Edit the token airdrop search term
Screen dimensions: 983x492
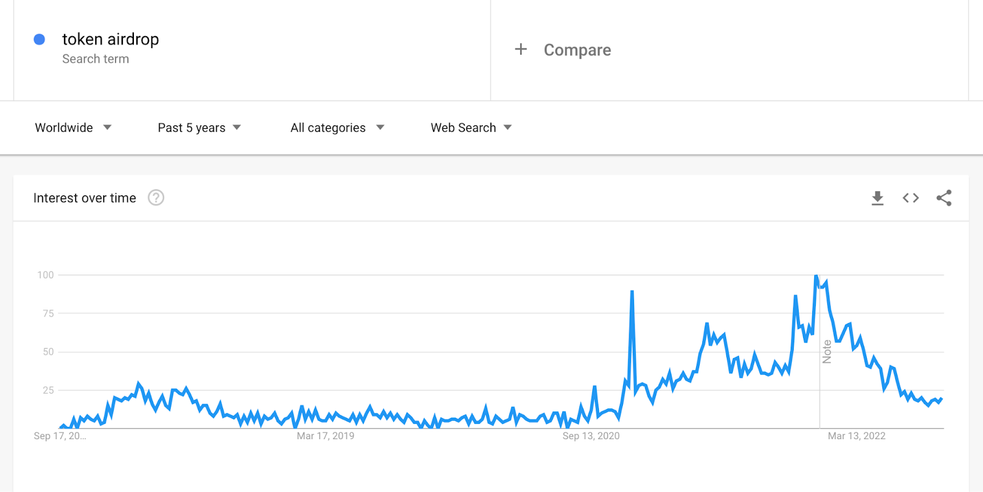(x=111, y=39)
